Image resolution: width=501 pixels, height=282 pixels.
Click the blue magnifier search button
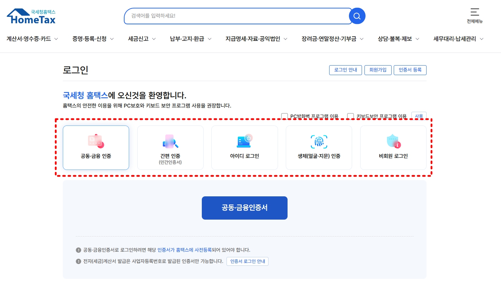(357, 16)
